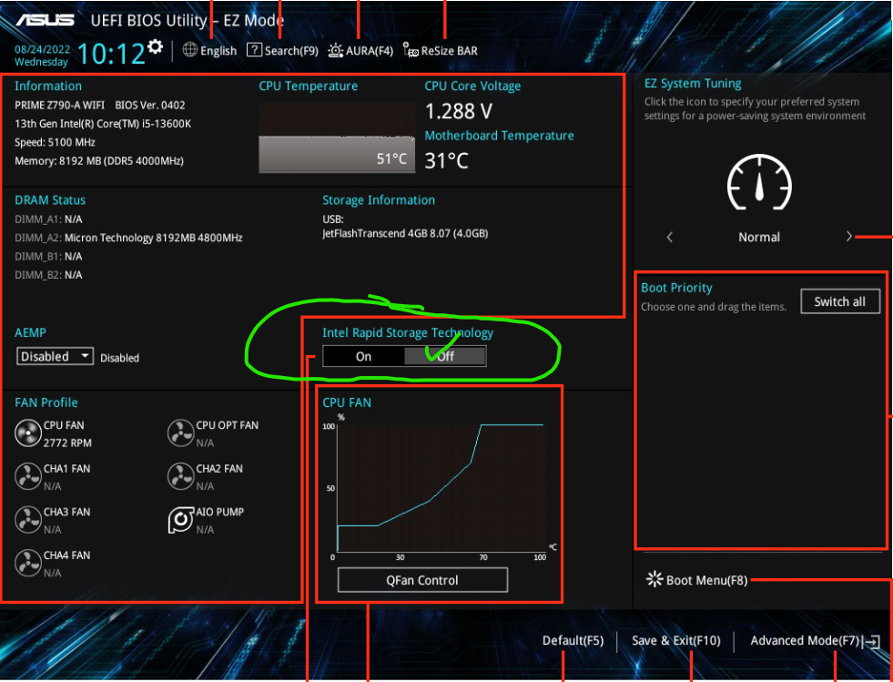The image size is (893, 682).
Task: Click the FAN Profile heading
Action: (x=46, y=402)
